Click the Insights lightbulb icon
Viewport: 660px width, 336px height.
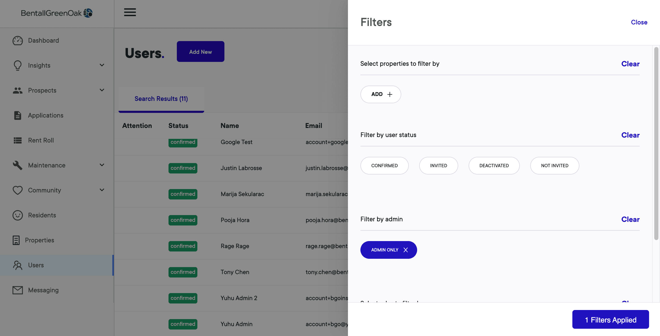18,66
